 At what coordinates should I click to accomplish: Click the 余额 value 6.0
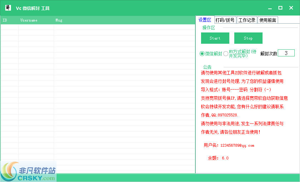click(x=225, y=158)
